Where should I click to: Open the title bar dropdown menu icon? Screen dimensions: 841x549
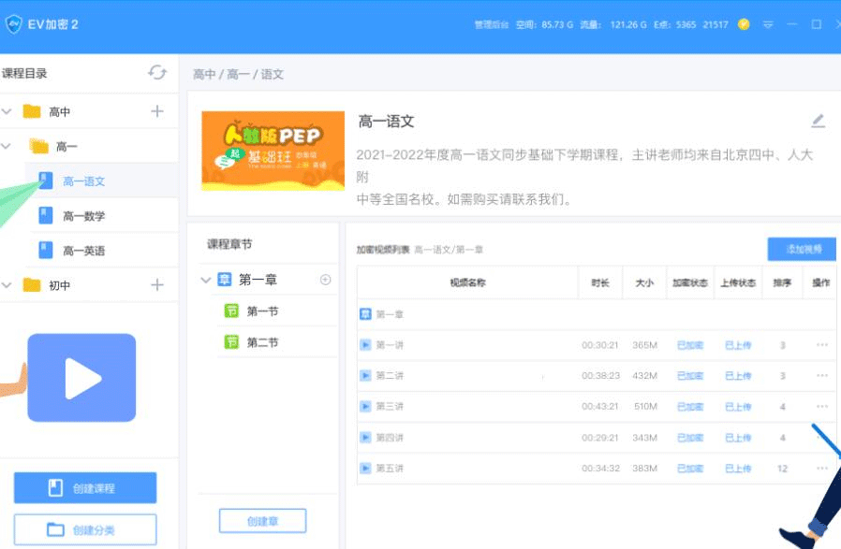click(768, 24)
